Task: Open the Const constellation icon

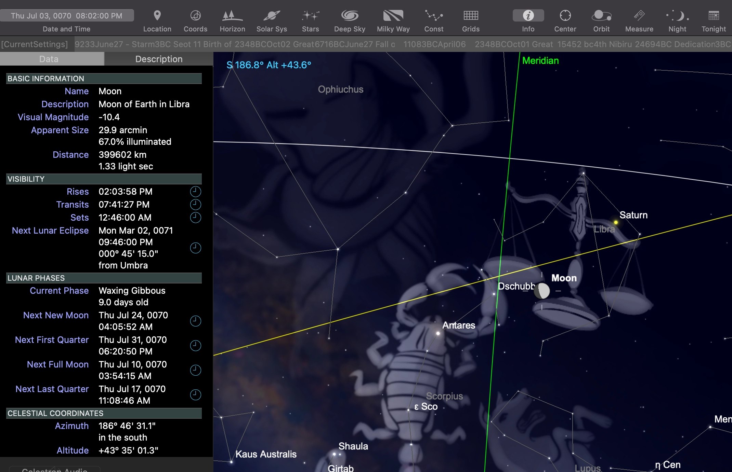Action: (434, 16)
